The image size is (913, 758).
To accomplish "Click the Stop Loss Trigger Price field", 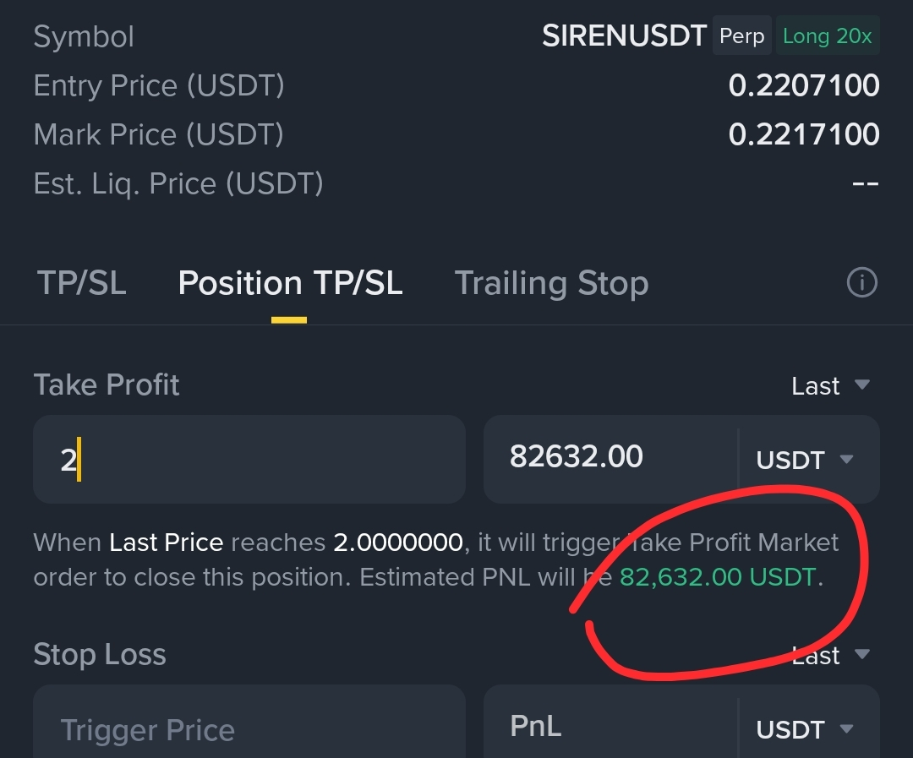I will 249,722.
